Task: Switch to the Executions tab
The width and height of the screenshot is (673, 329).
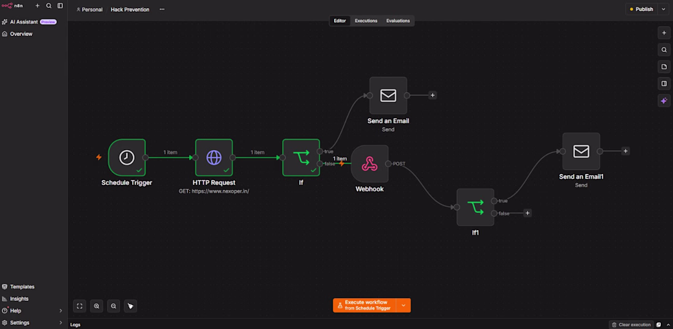Action: pos(366,21)
